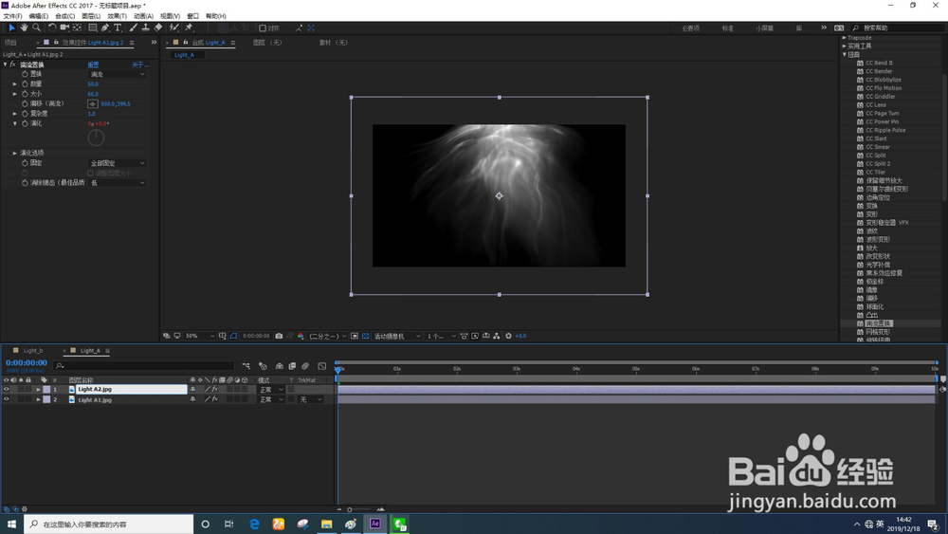Click the graph editor icon in timeline

pos(321,366)
